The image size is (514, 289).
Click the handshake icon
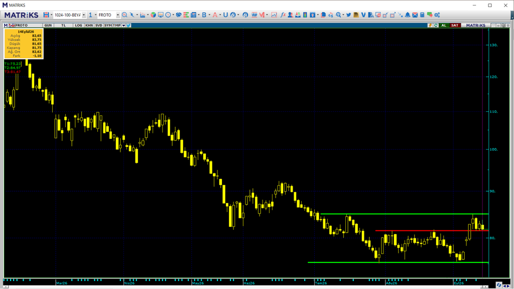179,15
